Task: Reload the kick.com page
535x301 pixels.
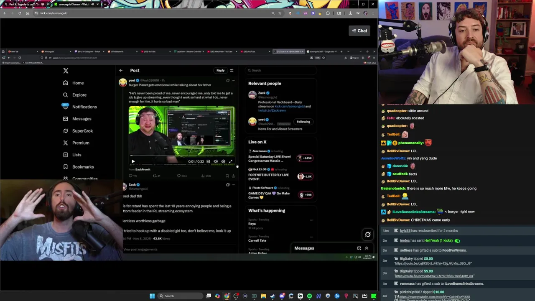Action: (x=20, y=13)
